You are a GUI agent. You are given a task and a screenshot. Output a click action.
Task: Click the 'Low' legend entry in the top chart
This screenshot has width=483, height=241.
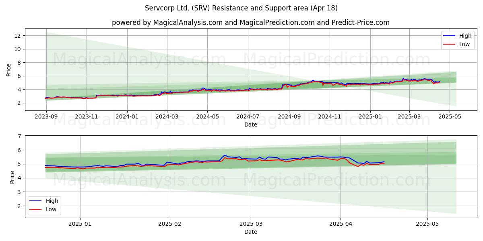464,44
